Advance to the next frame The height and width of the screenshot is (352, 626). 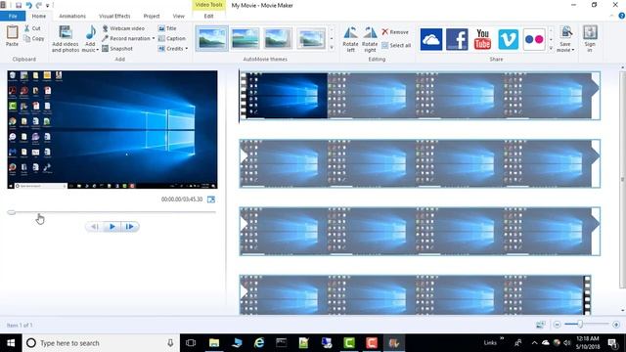(130, 227)
